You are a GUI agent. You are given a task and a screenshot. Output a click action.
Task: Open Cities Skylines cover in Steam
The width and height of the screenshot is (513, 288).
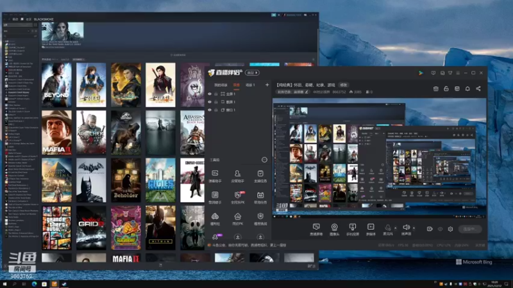click(161, 180)
